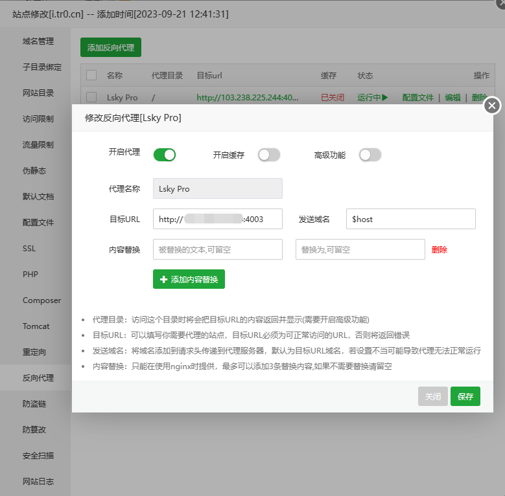Click 添加反向代理 button
This screenshot has height=496, width=505.
click(x=111, y=47)
